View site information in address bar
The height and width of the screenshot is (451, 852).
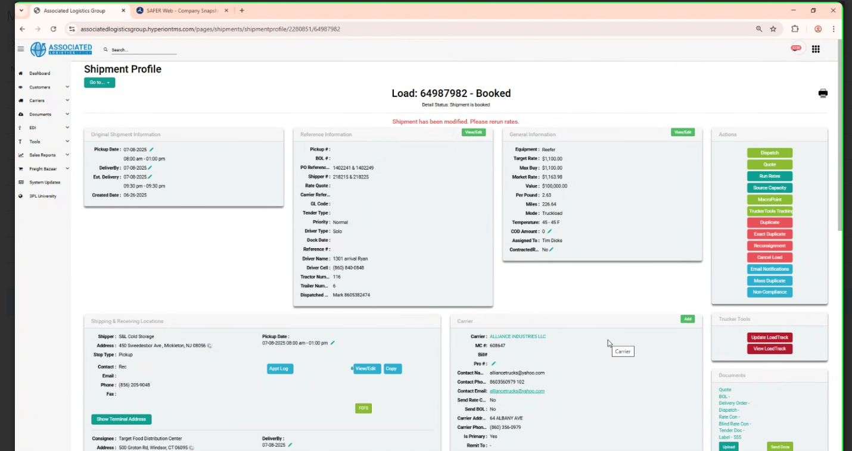tap(71, 29)
